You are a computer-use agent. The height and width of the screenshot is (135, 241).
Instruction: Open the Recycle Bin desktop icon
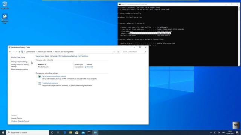pos(5,5)
